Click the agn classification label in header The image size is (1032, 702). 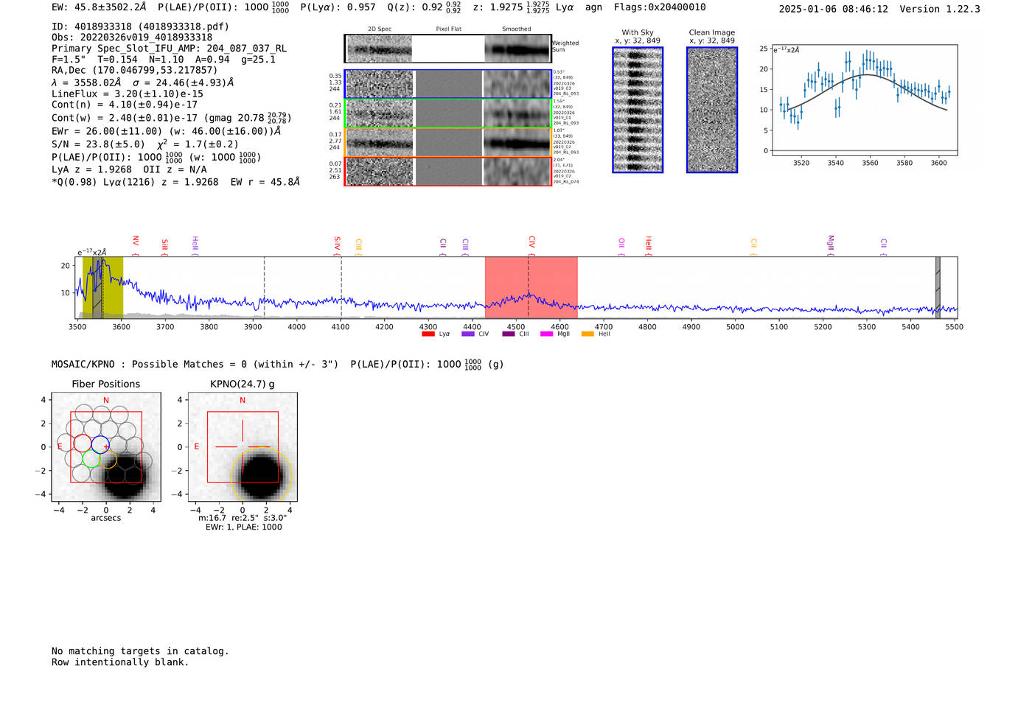pos(593,7)
